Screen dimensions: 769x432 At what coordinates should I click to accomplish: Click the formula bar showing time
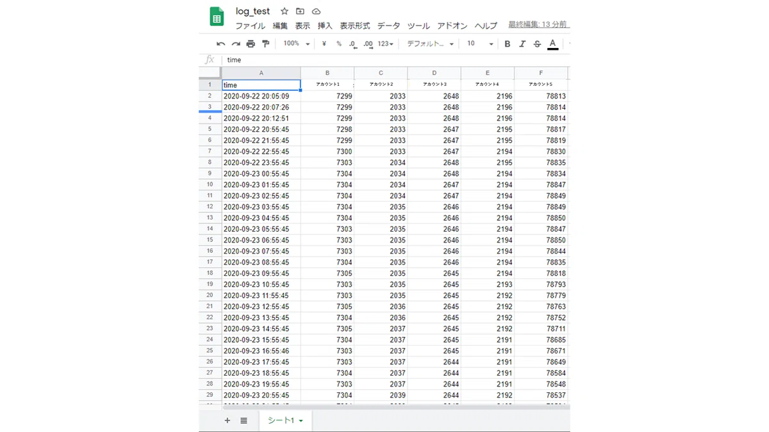click(397, 60)
